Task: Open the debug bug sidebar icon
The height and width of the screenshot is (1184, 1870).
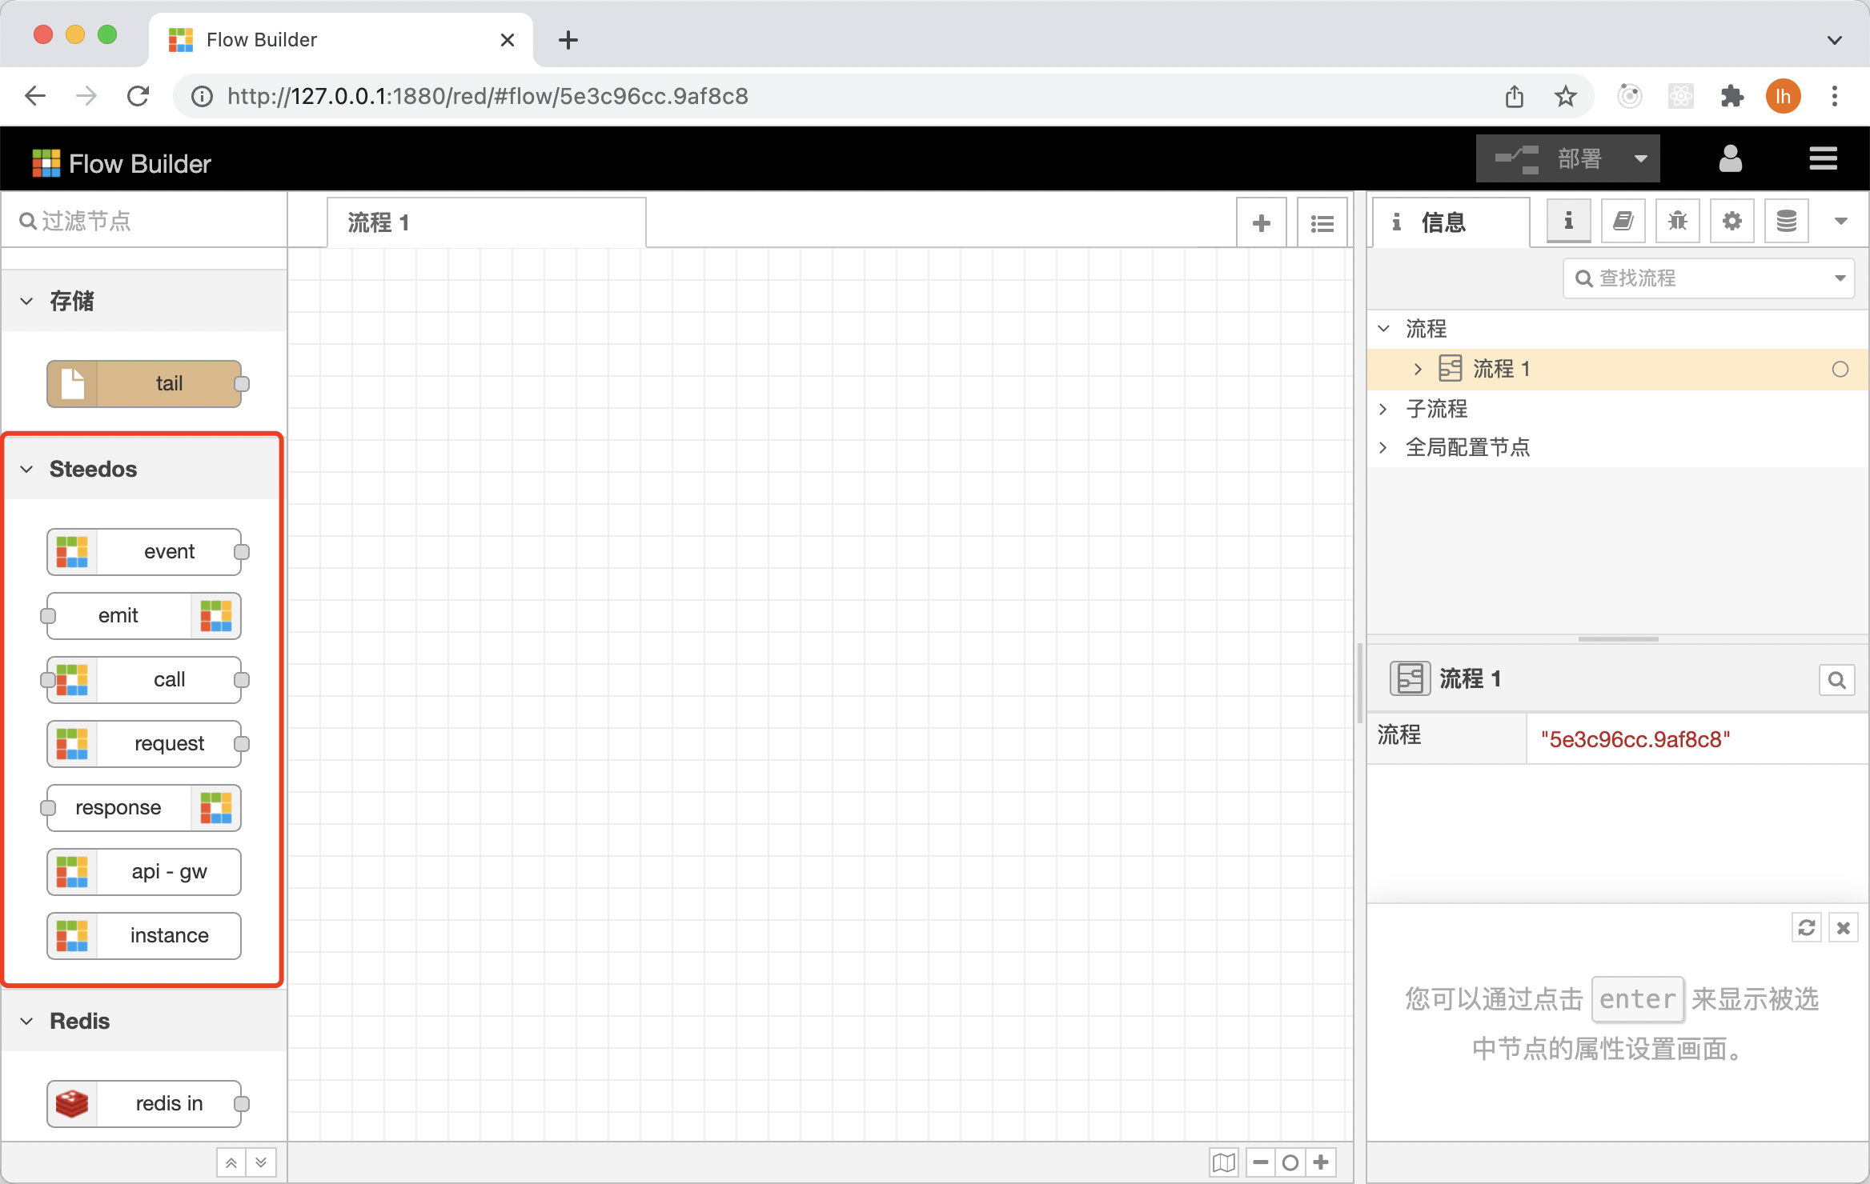Action: coord(1677,222)
